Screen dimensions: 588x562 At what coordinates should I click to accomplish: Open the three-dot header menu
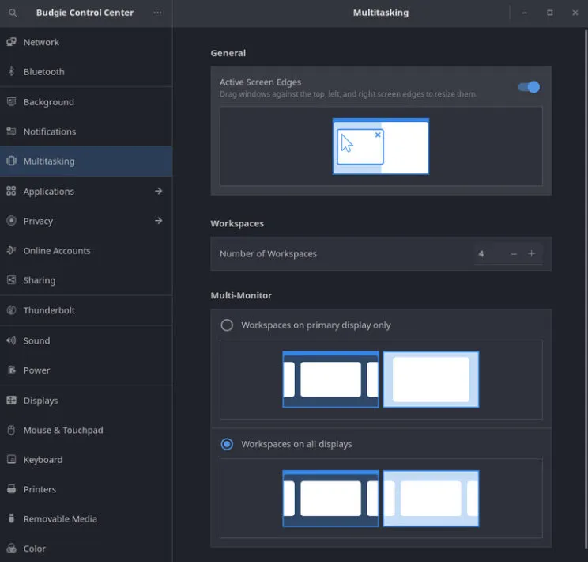(157, 13)
